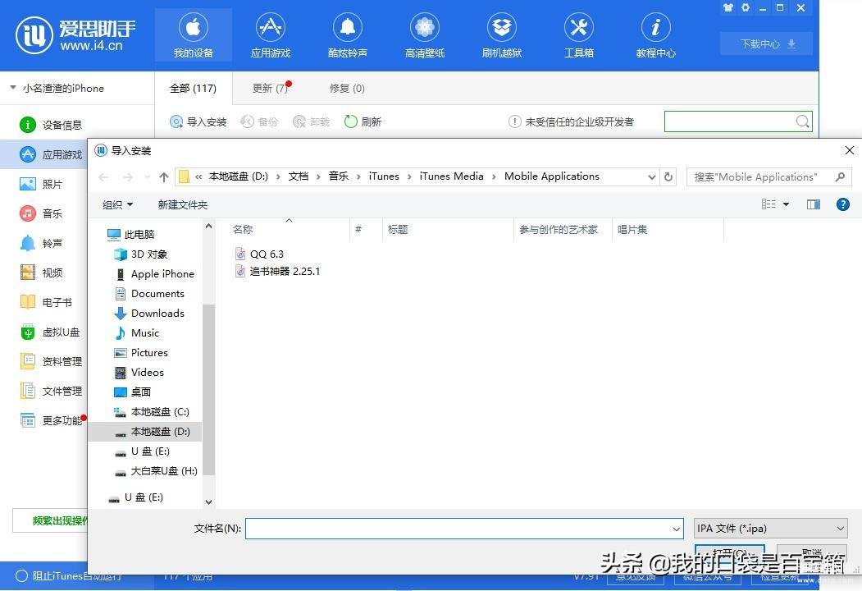The image size is (862, 591).
Task: Click the navigation tree vertical scrollbar
Action: (x=208, y=389)
